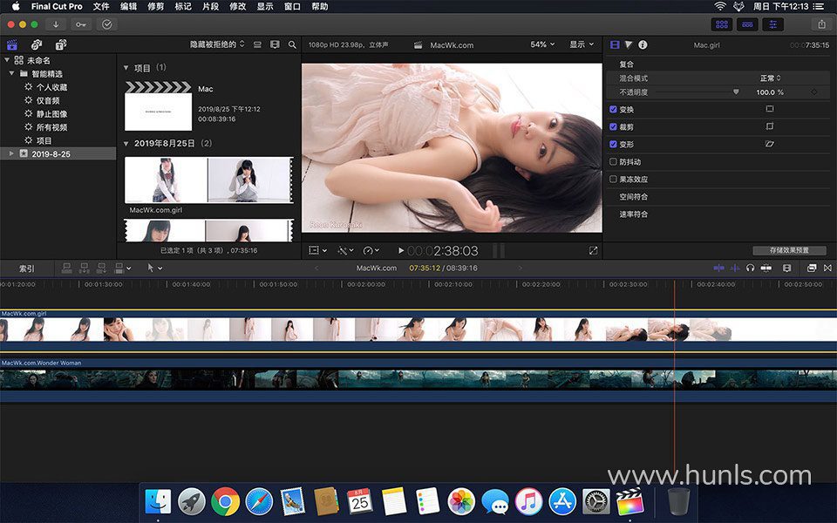The width and height of the screenshot is (837, 523).
Task: Open timeline clip appearance filmstrip icon
Action: point(786,268)
